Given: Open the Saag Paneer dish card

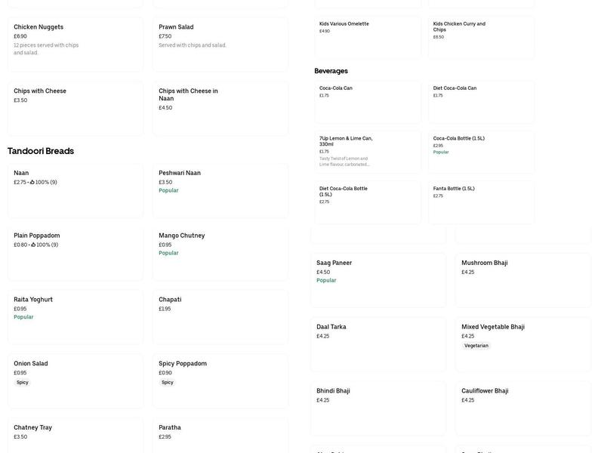Looking at the screenshot, I should 378,279.
